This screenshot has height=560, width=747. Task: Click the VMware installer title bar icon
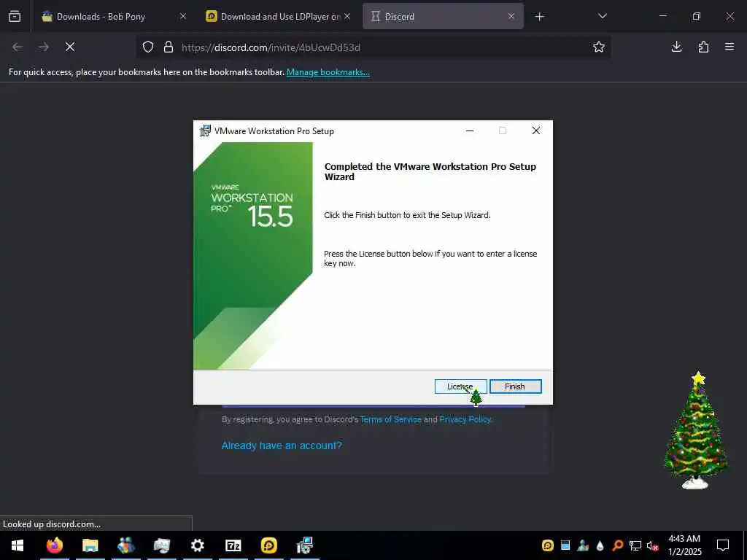[205, 131]
